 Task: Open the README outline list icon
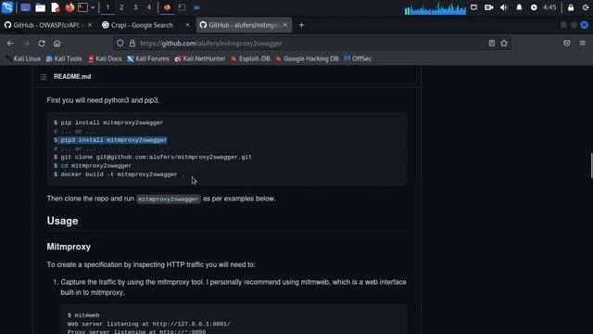(44, 77)
